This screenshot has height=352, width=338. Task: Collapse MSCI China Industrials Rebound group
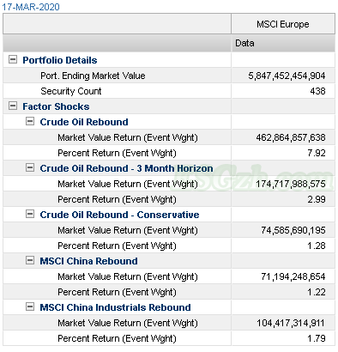point(30,306)
